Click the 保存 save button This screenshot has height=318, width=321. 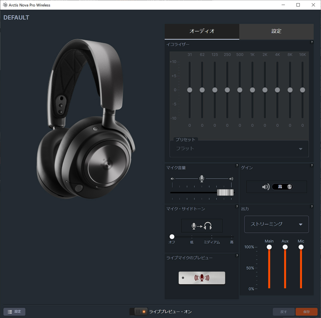coord(306,312)
